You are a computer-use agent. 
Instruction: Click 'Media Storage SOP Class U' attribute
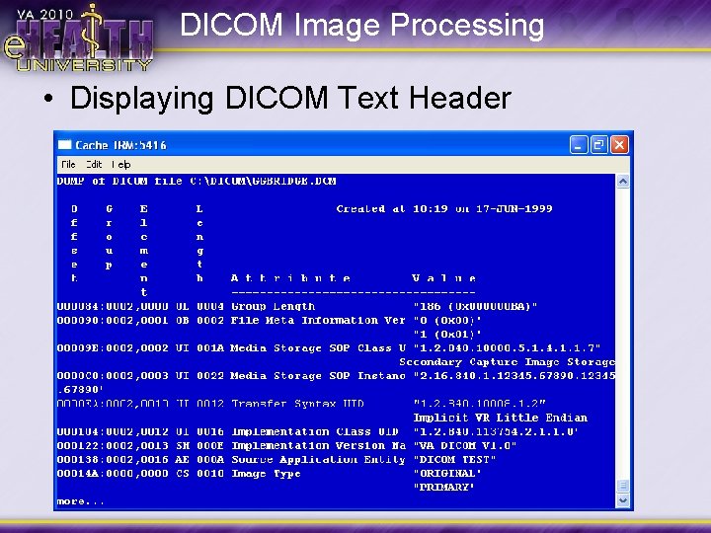tap(318, 348)
